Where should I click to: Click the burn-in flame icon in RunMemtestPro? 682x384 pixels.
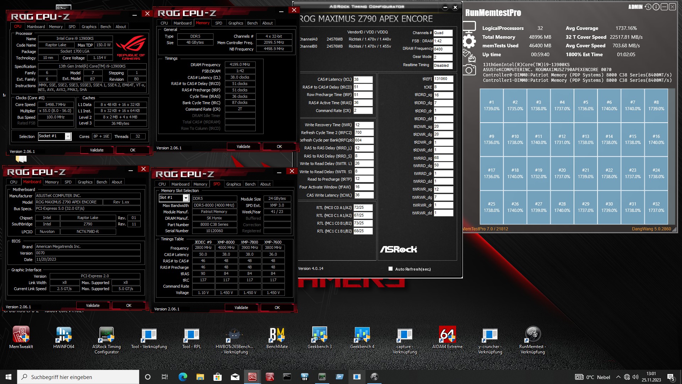469,55
